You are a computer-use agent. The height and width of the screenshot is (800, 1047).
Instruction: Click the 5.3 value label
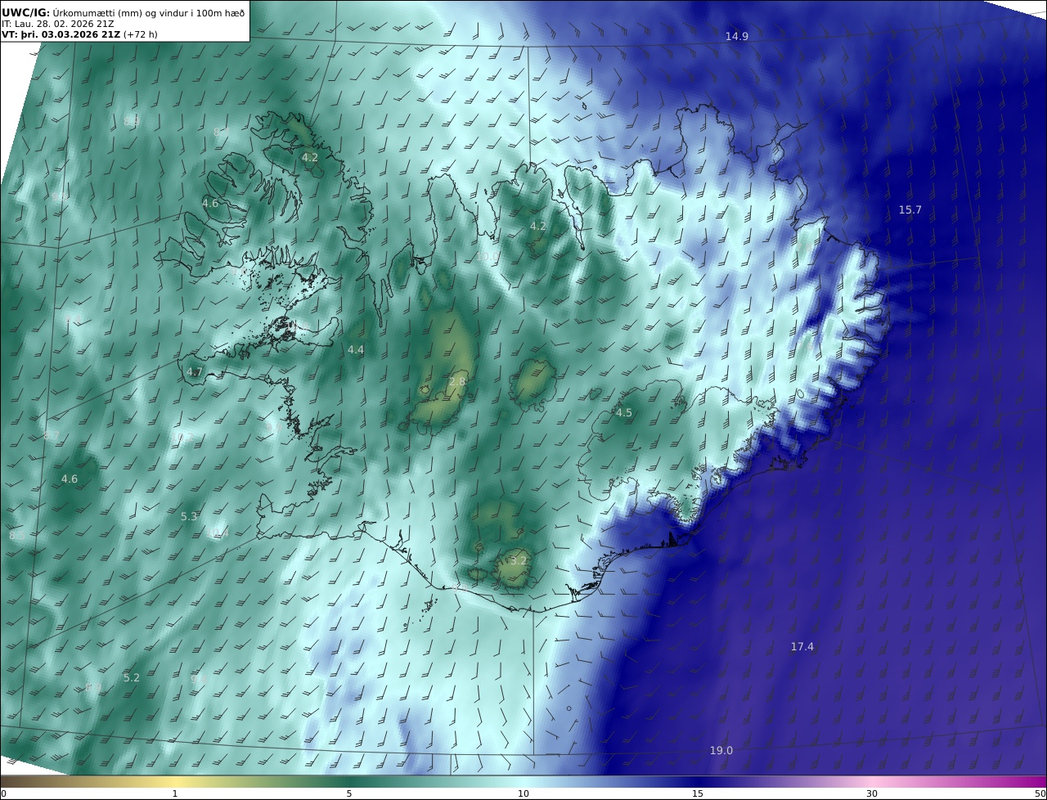189,517
